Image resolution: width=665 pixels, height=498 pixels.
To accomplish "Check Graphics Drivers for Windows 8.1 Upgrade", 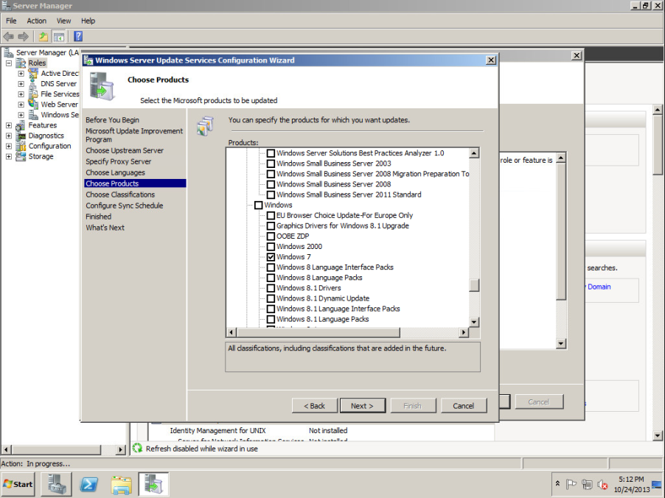I will [271, 226].
